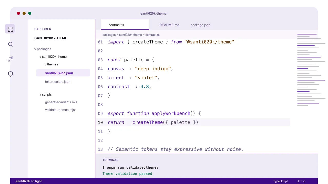Click the contrast value 4.8
The width and height of the screenshot is (328, 184).
point(145,87)
